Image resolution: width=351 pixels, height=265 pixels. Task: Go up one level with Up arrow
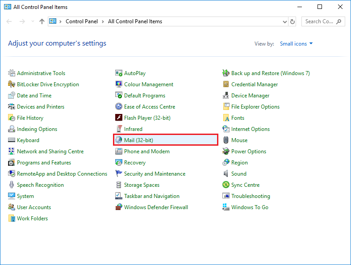[x=42, y=21]
